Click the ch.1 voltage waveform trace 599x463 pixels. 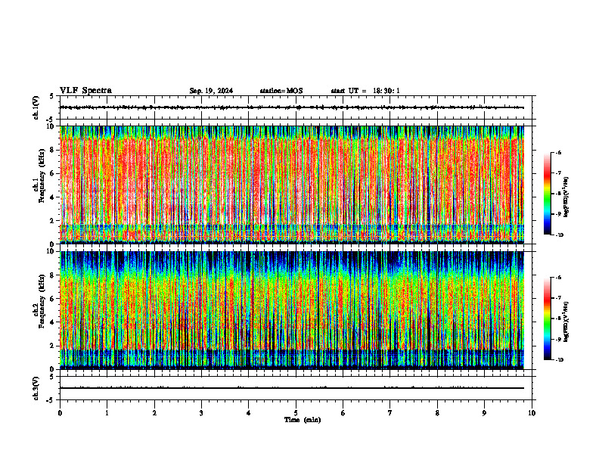click(x=292, y=107)
